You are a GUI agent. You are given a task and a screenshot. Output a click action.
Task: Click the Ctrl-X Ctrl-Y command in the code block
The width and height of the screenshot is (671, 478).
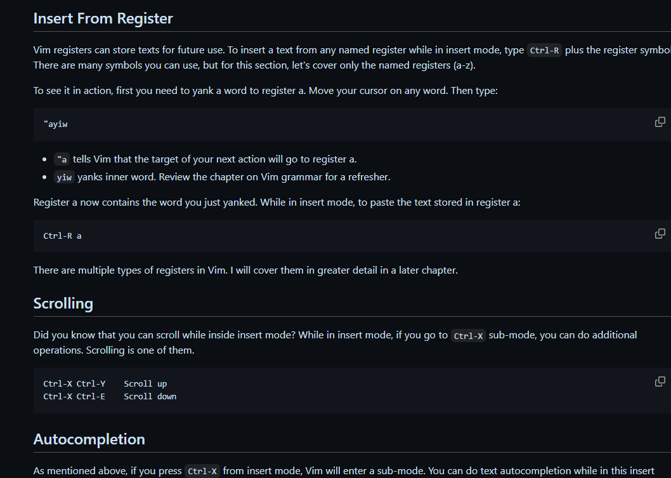coord(74,384)
